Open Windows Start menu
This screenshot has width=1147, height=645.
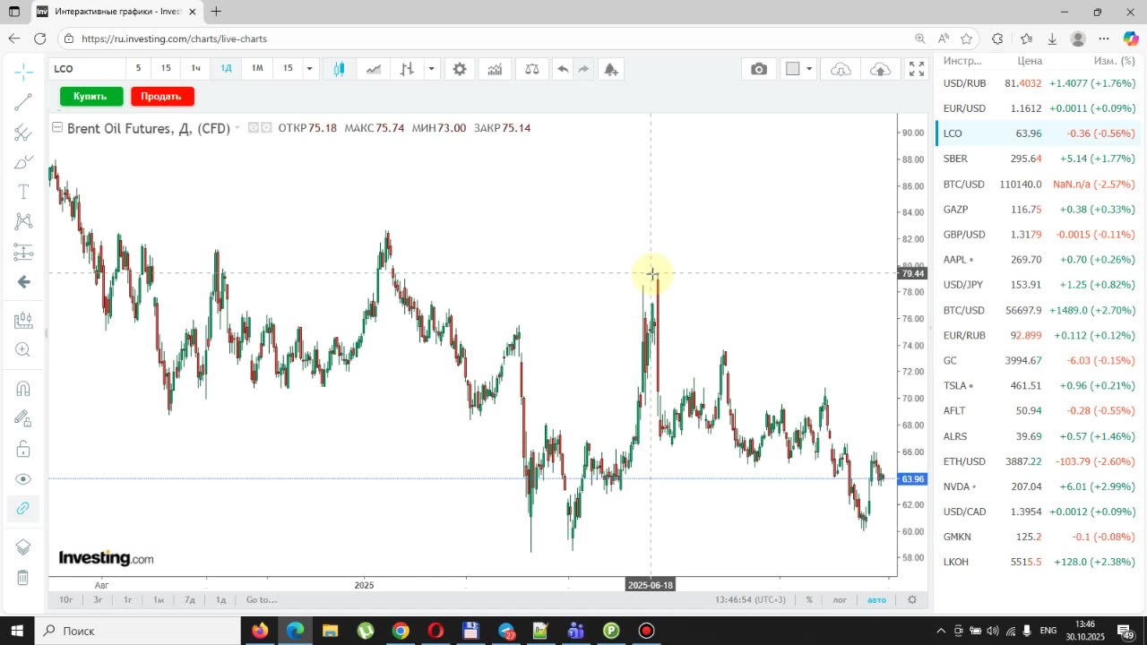click(15, 631)
